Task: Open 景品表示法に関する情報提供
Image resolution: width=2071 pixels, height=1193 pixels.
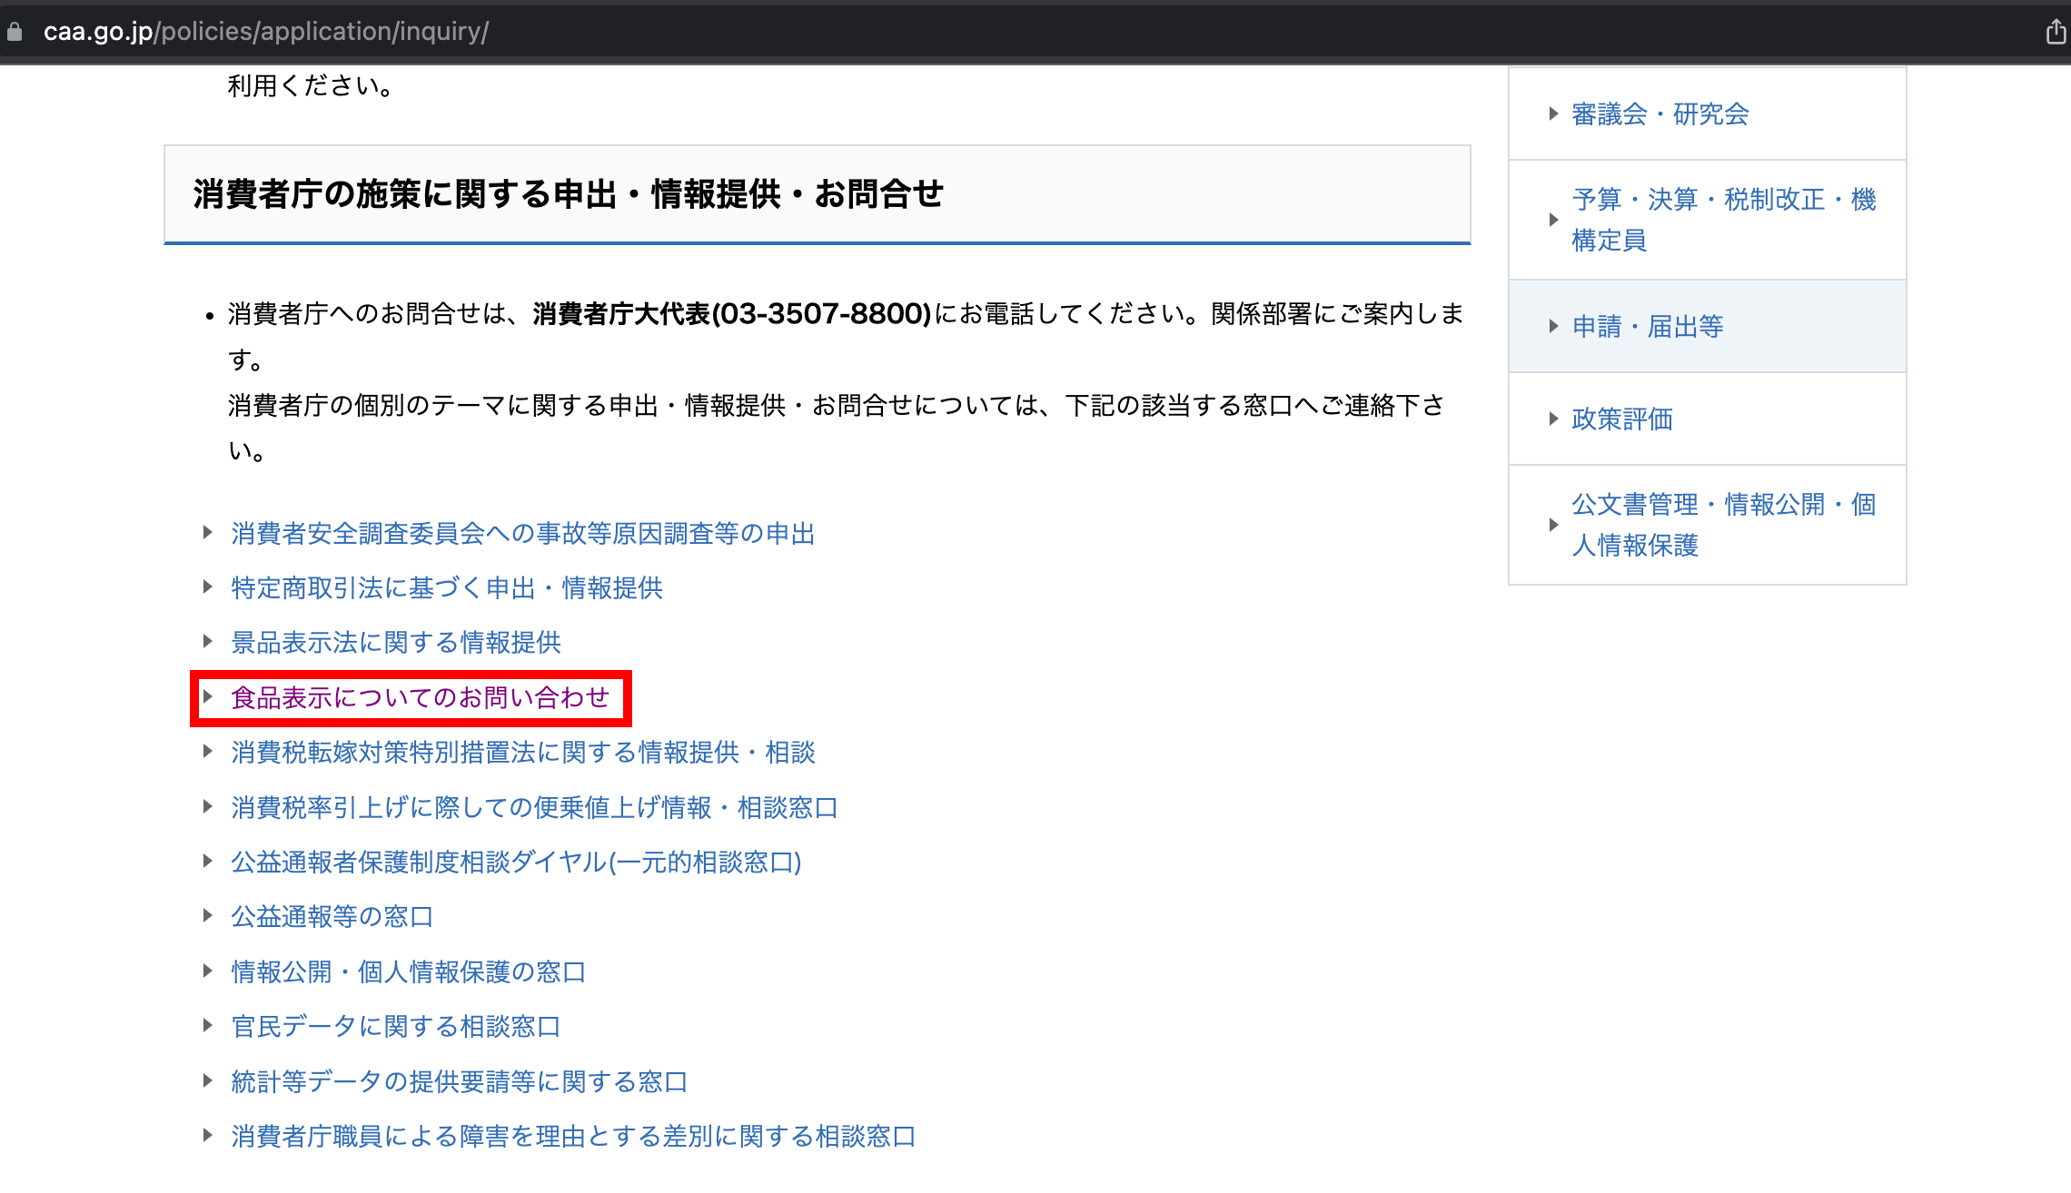Action: 395,643
